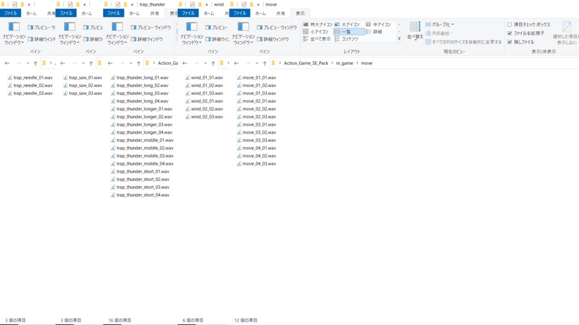The image size is (579, 325).
Task: Open the 並べ替え sort button
Action: (415, 30)
